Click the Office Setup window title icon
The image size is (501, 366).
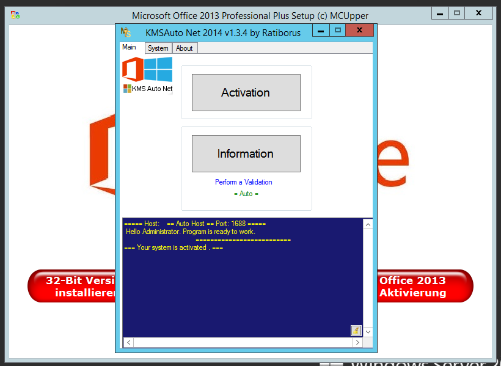(15, 15)
